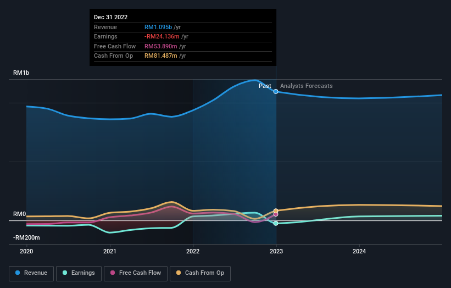The image size is (451, 288).
Task: Click the Dec 31 2022 tooltip date
Action: coord(111,17)
